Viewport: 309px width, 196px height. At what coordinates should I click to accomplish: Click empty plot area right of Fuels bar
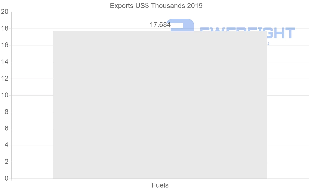288,103
